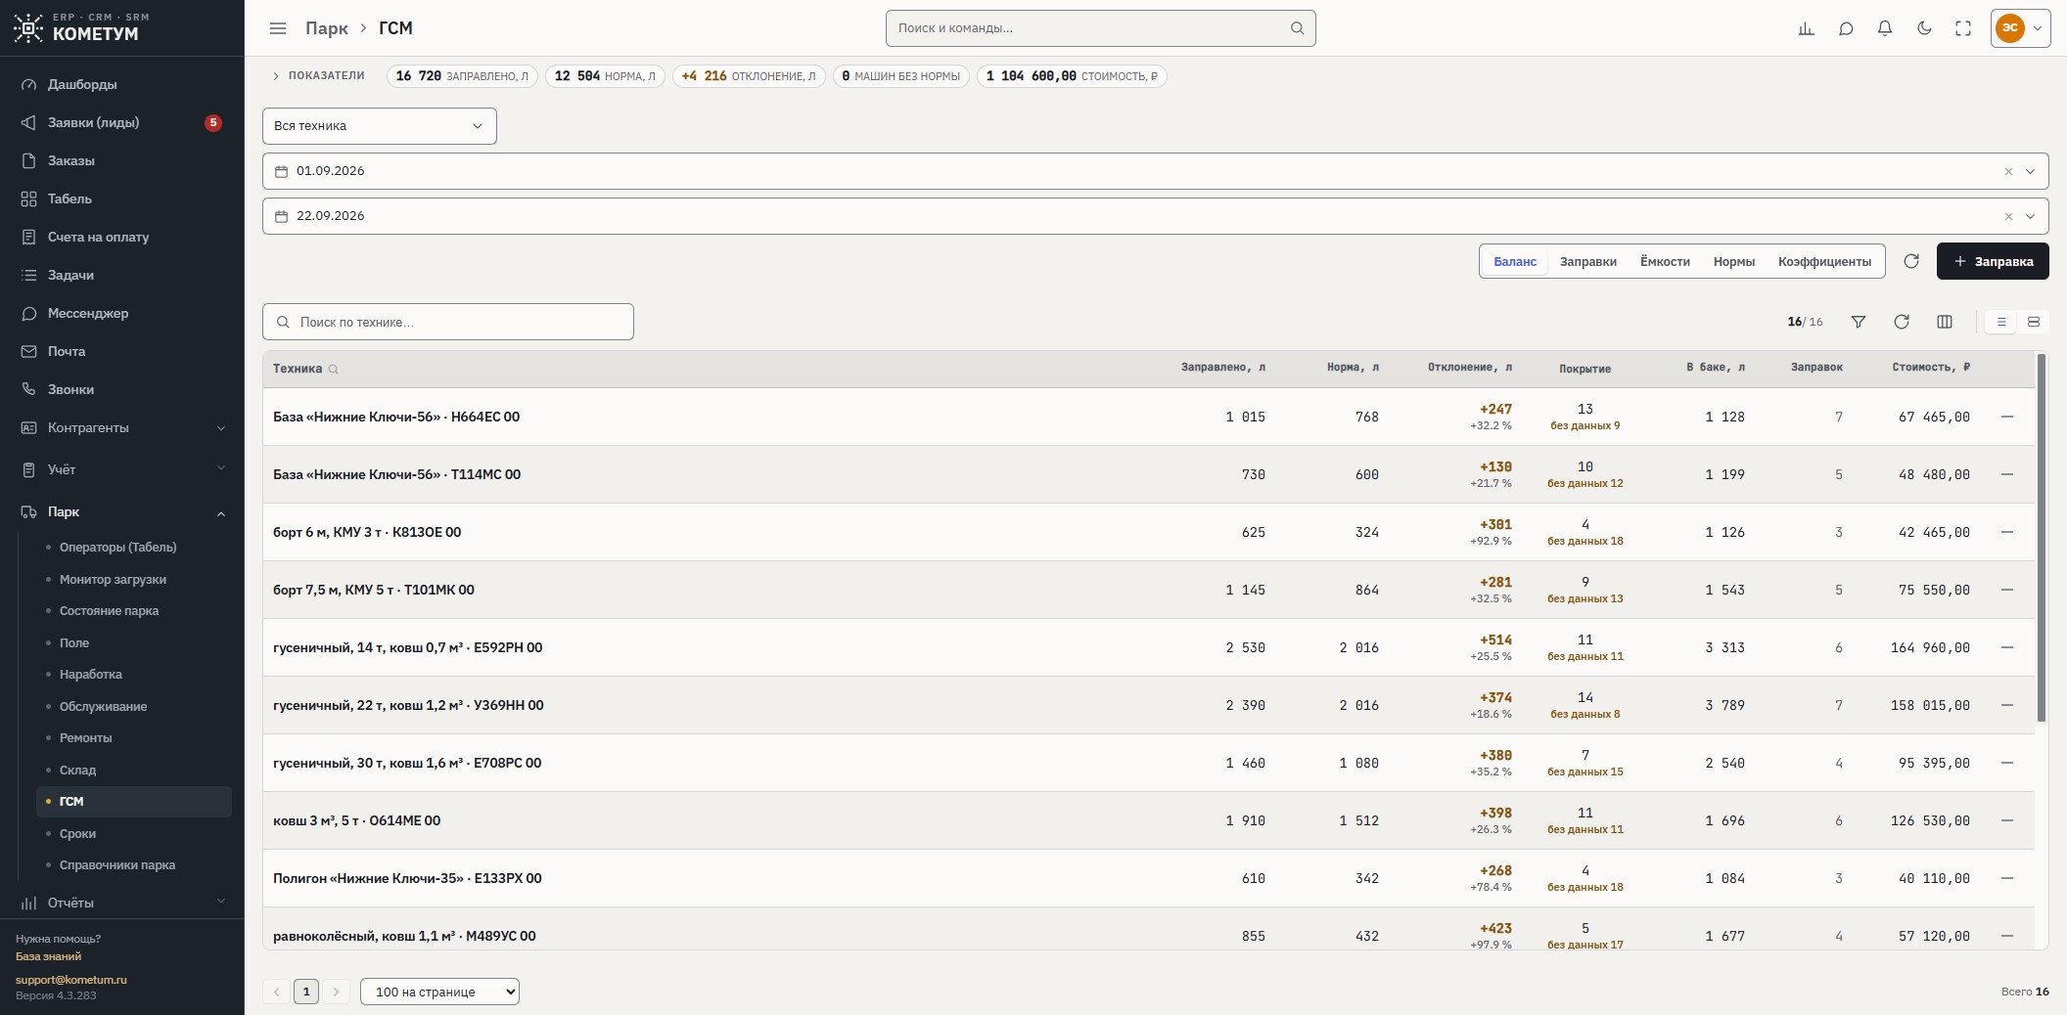Toggle the hamburger sidebar menu
This screenshot has width=2067, height=1015.
(278, 28)
